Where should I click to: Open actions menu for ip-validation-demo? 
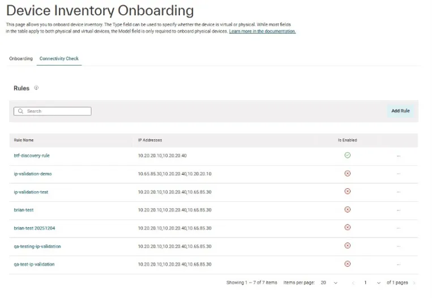pyautogui.click(x=399, y=174)
